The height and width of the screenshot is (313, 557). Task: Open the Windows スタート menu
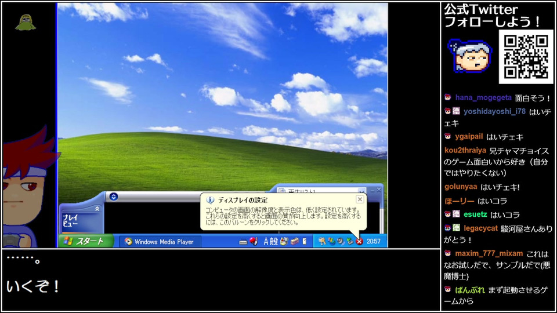86,241
